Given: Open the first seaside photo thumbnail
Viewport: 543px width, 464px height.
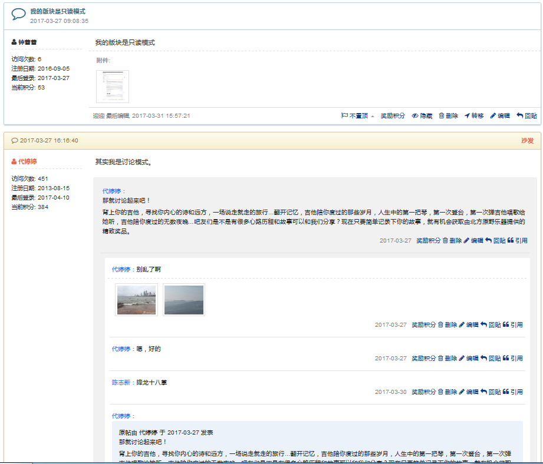Looking at the screenshot, I should point(136,300).
